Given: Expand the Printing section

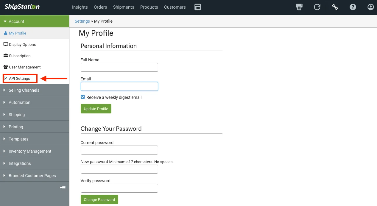Looking at the screenshot, I should (35, 127).
